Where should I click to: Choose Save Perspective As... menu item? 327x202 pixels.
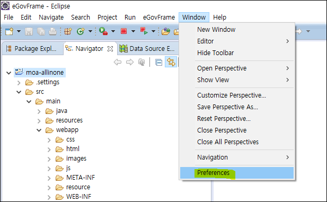tap(237, 107)
